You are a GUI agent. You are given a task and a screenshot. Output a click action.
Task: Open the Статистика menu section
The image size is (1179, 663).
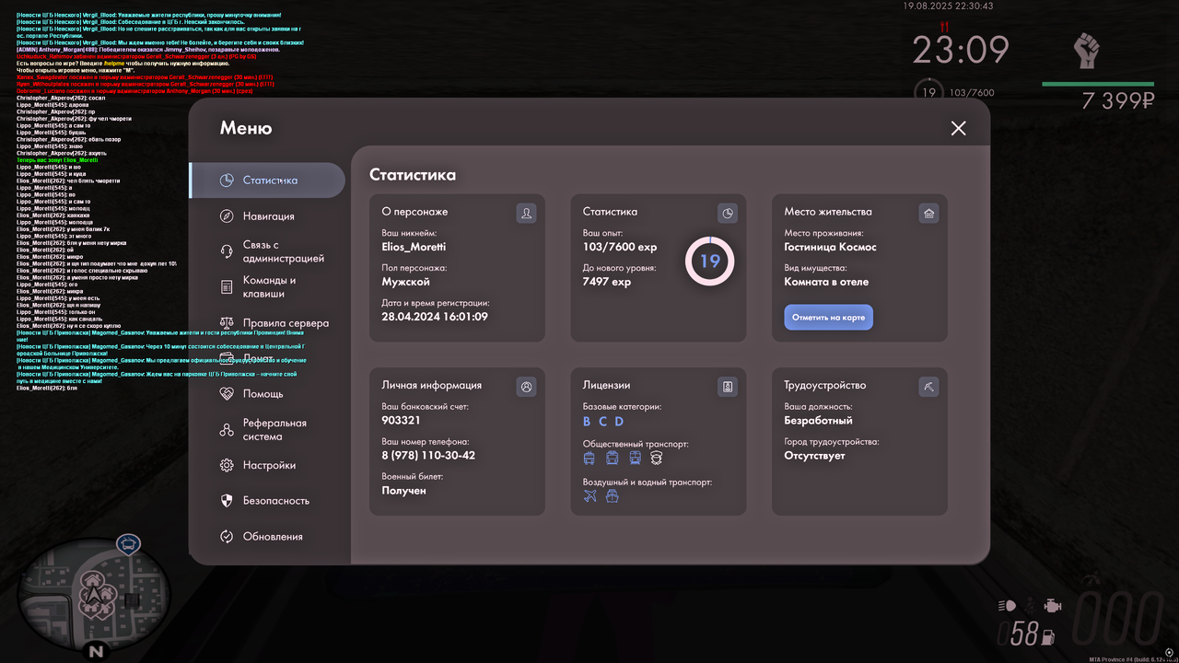(x=267, y=180)
